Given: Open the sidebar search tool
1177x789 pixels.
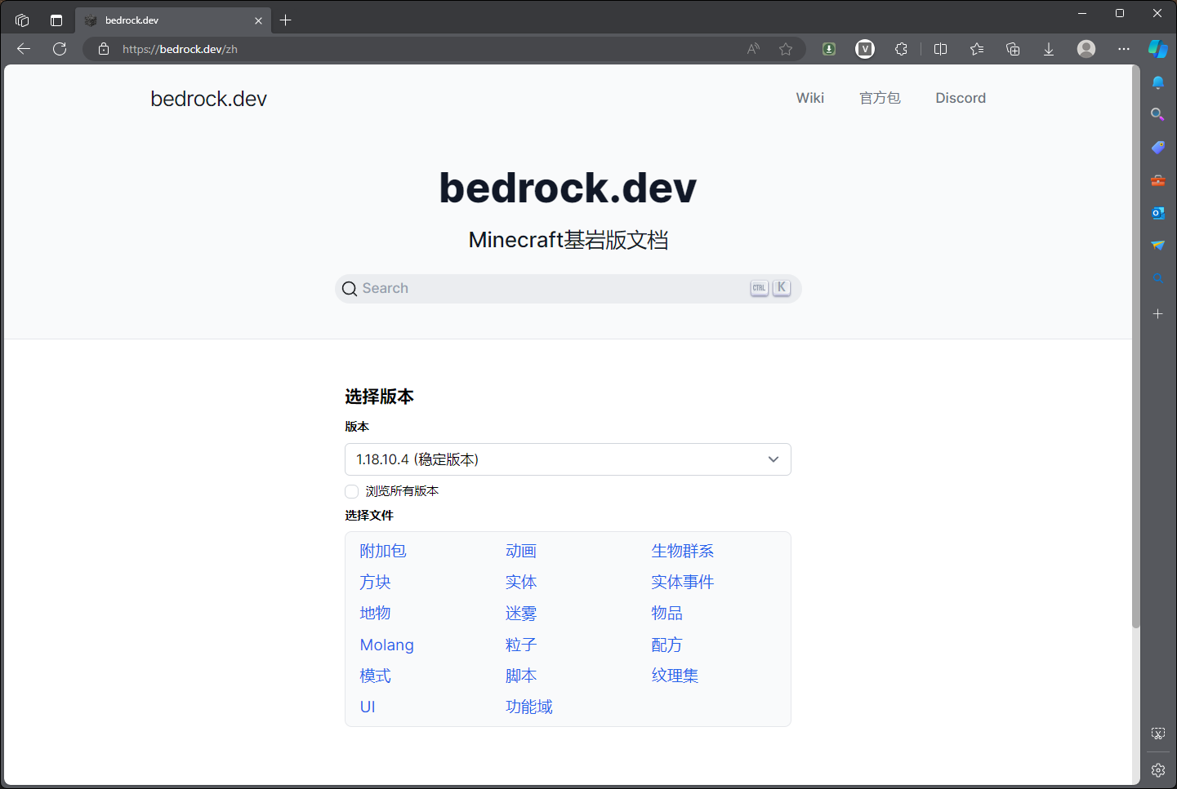Looking at the screenshot, I should click(x=1158, y=114).
